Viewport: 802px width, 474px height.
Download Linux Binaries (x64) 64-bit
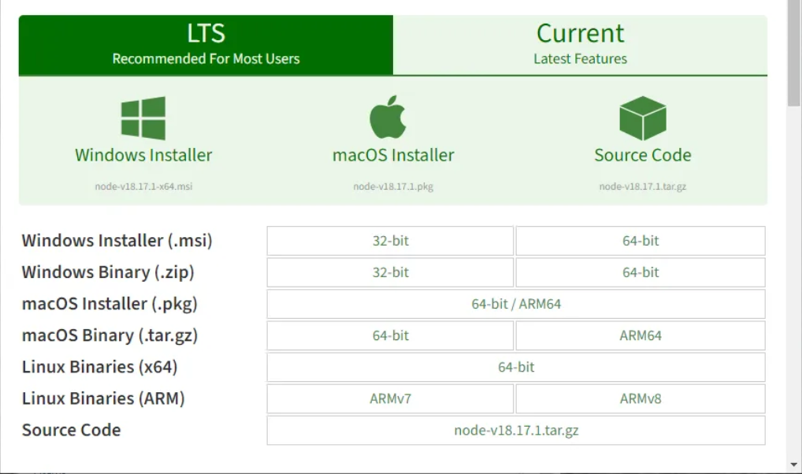(x=516, y=367)
